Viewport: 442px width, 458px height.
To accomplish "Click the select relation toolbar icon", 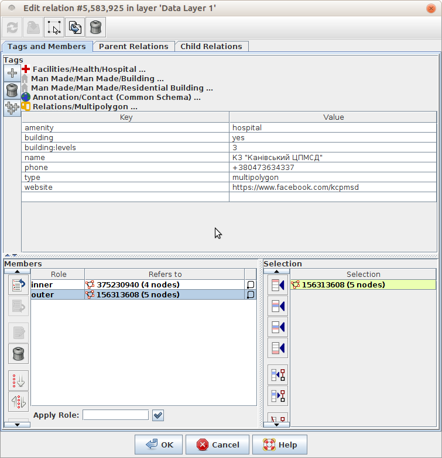I will pyautogui.click(x=54, y=27).
